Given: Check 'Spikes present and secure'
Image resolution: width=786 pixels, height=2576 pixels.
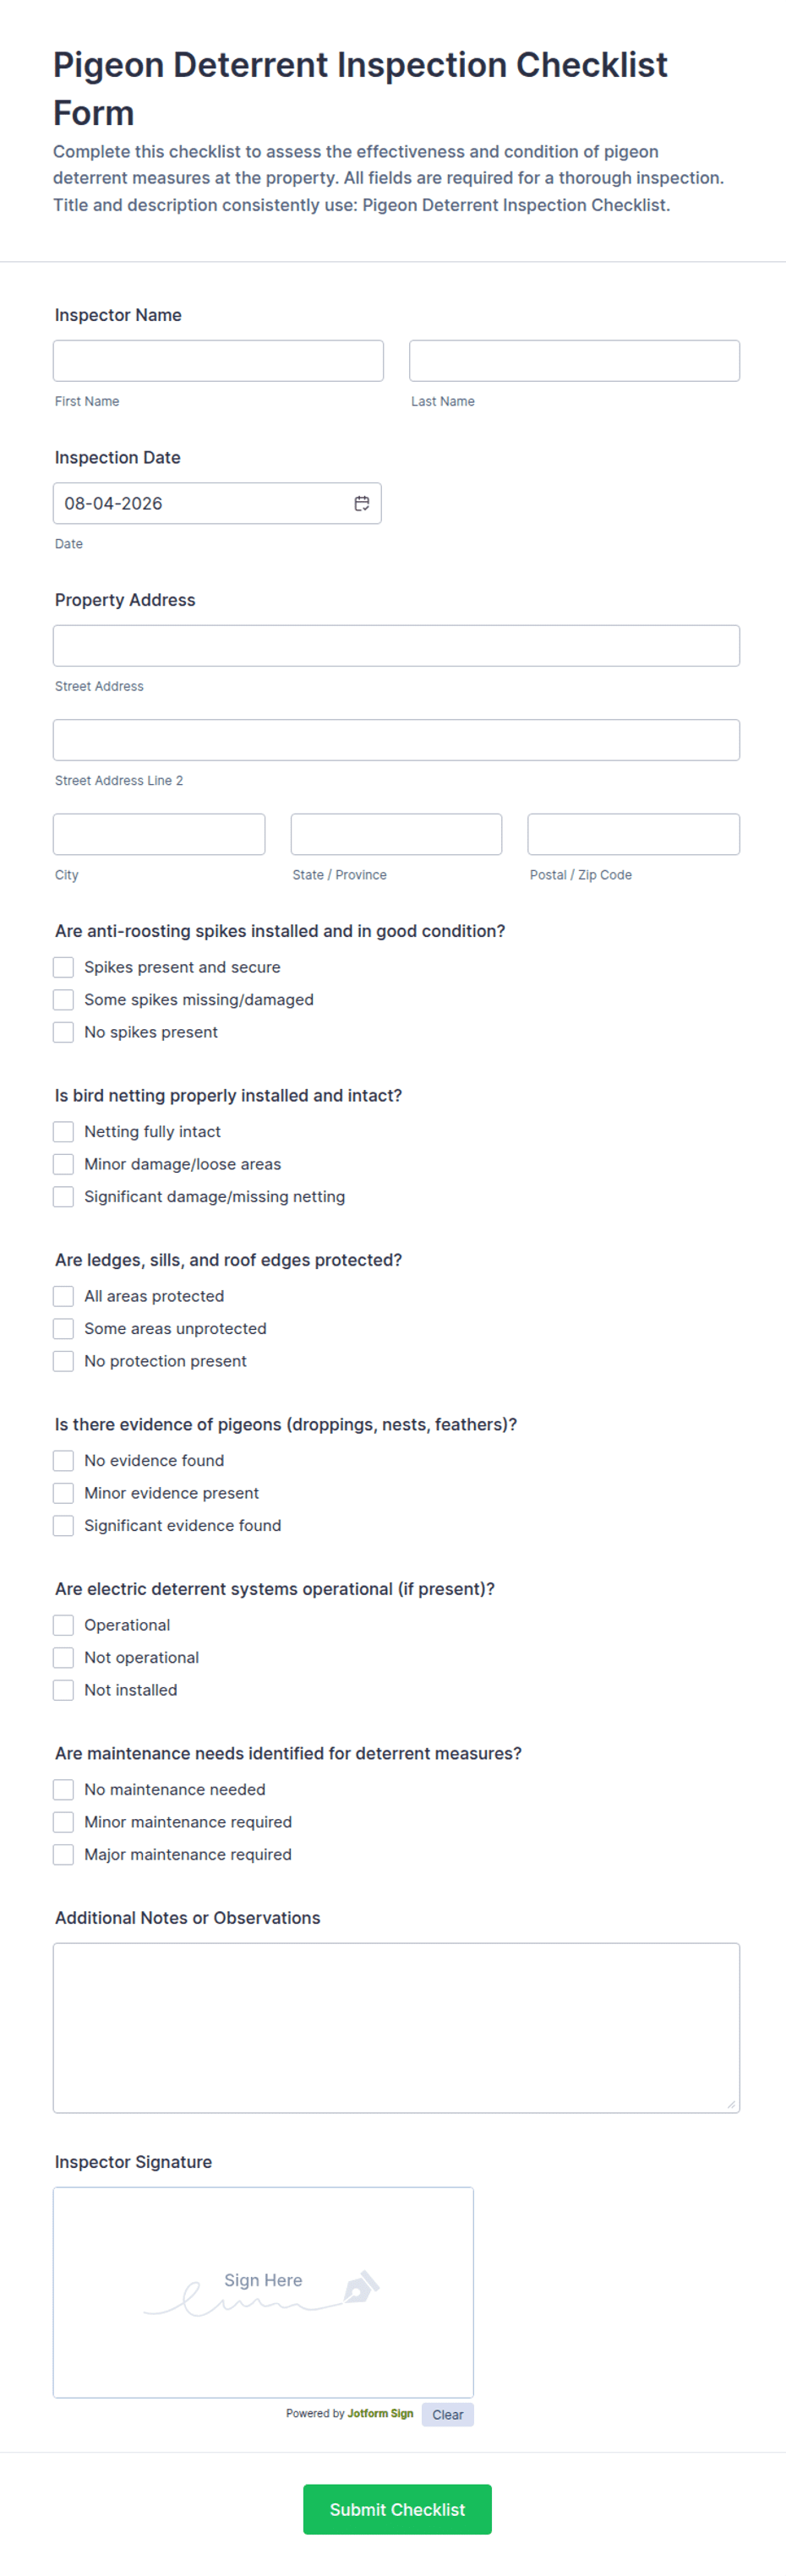Looking at the screenshot, I should (x=63, y=967).
